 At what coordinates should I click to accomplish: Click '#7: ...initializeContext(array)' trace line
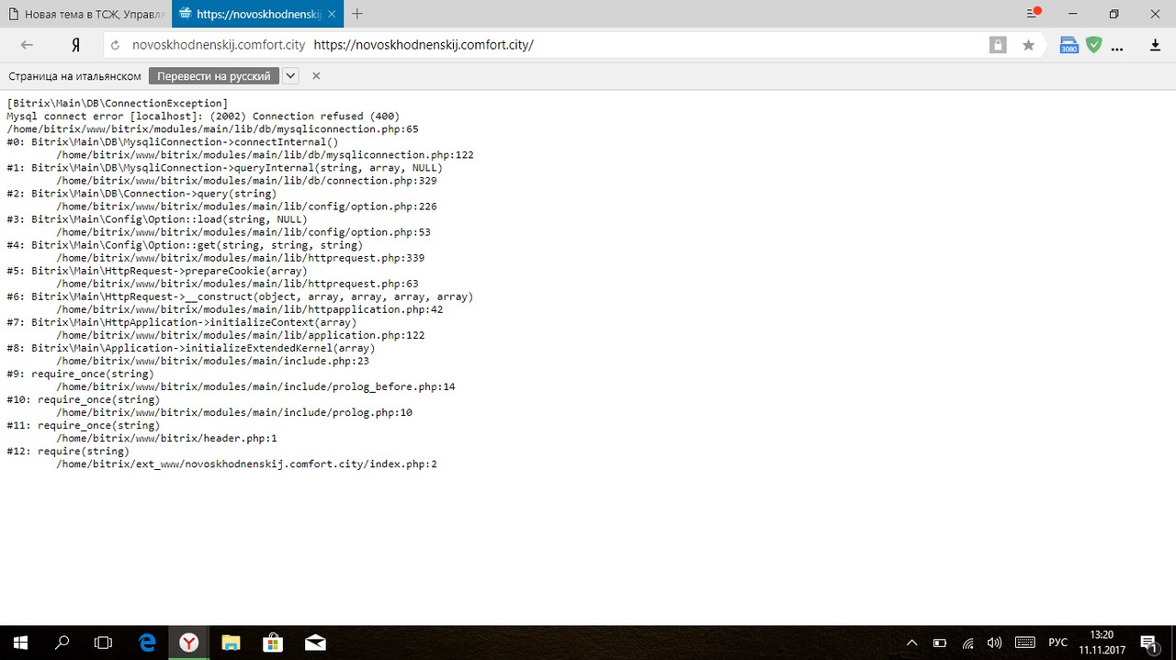pos(182,322)
